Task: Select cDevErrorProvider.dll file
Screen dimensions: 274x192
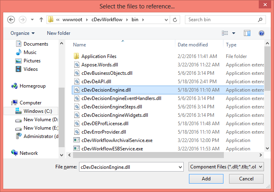Action: coord(104,132)
